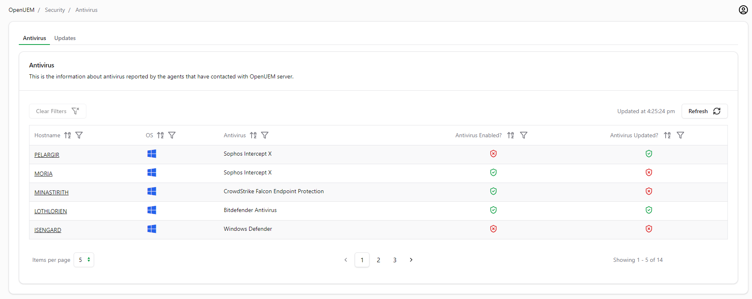Click PELARGIR's green antivirus-updated shield
Image resolution: width=752 pixels, height=299 pixels.
[649, 154]
